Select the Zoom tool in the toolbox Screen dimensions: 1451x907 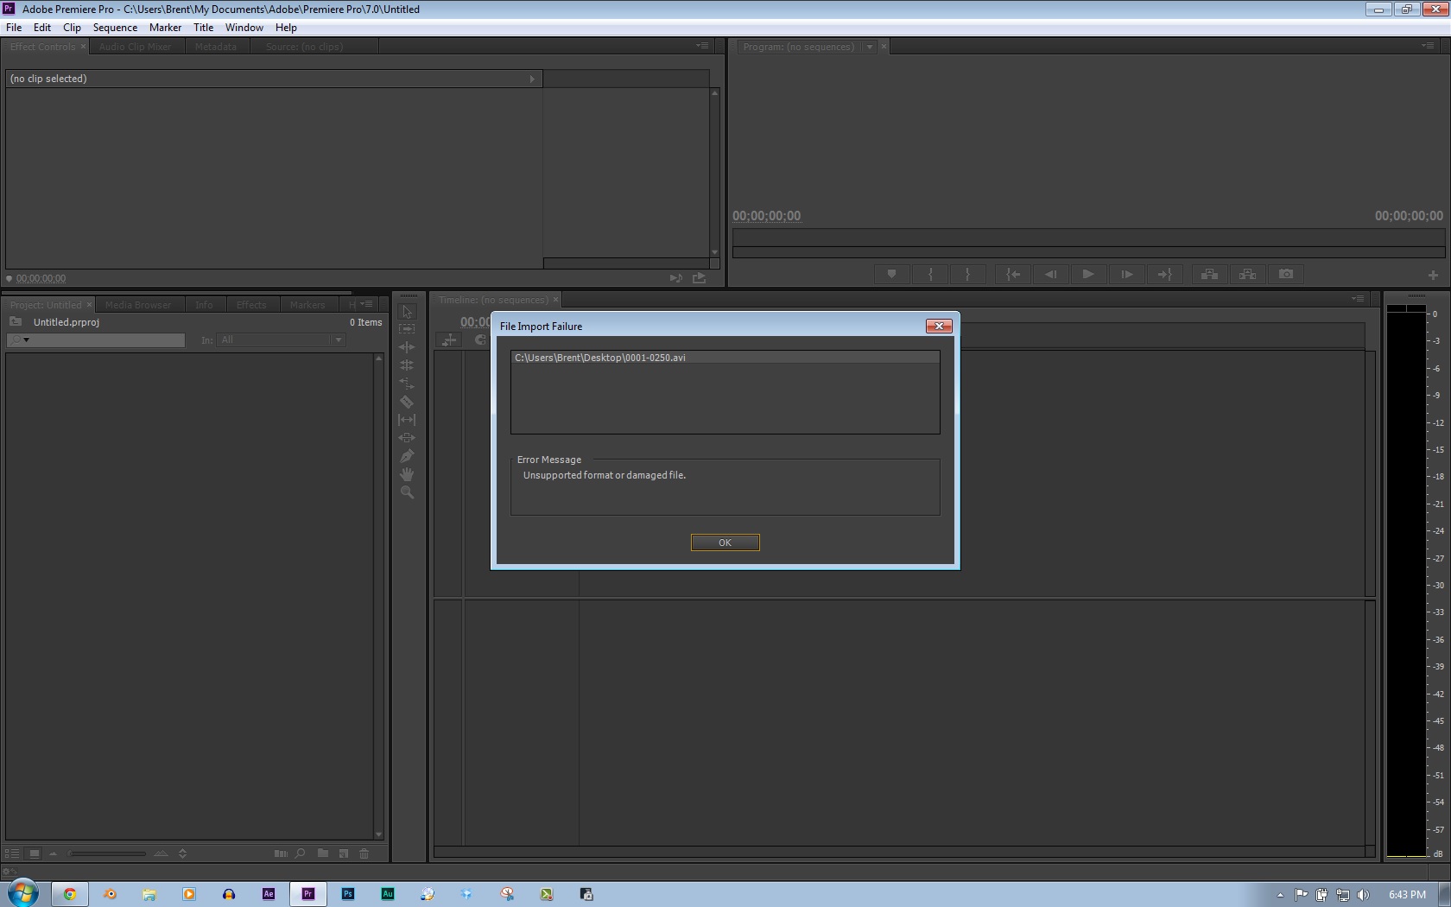pyautogui.click(x=407, y=492)
